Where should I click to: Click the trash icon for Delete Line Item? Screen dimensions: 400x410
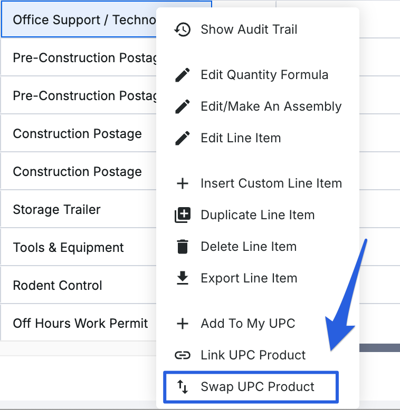182,247
